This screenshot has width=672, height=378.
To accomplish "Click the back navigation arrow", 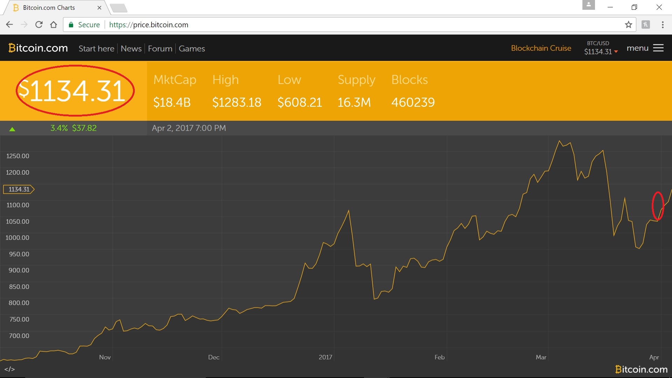I will point(9,24).
